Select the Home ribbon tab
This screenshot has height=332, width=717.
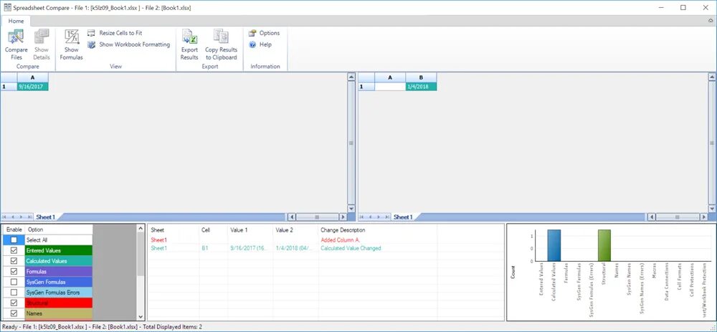tap(16, 21)
